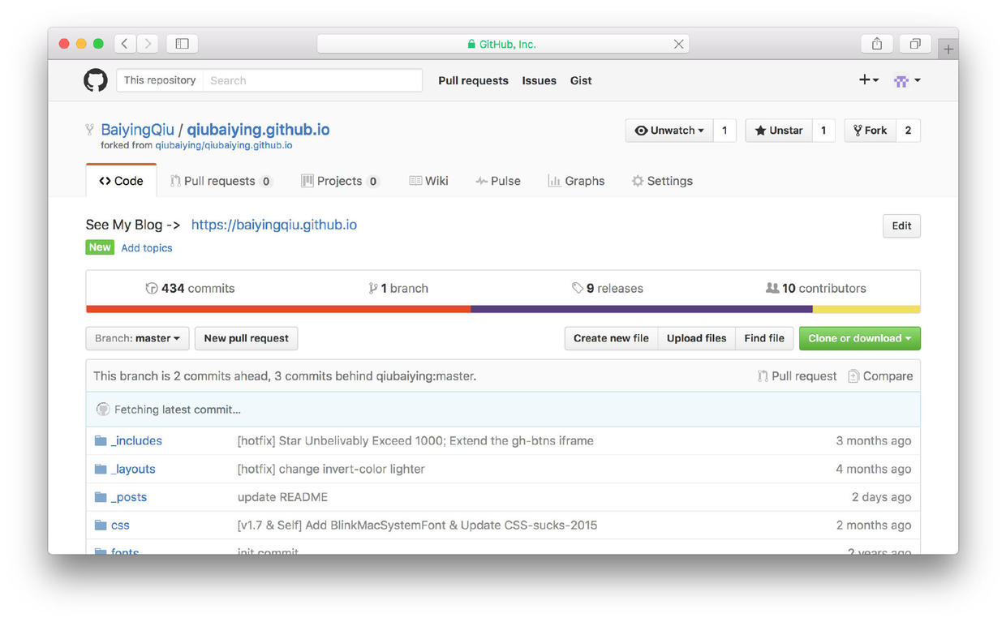Open the _includes folder

click(136, 441)
